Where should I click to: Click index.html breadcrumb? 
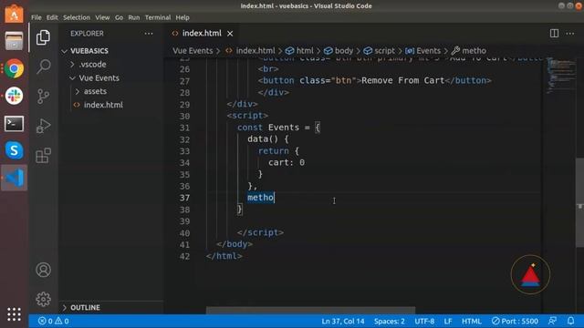255,51
